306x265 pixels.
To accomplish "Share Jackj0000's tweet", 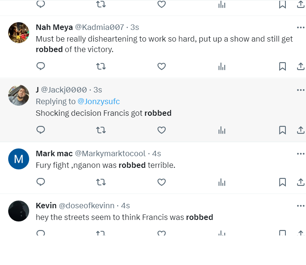I will click(x=301, y=130).
